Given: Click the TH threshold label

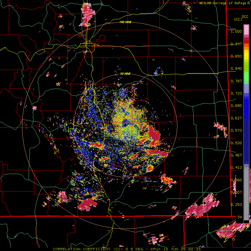Looking at the screenshot, I should (x=240, y=217).
